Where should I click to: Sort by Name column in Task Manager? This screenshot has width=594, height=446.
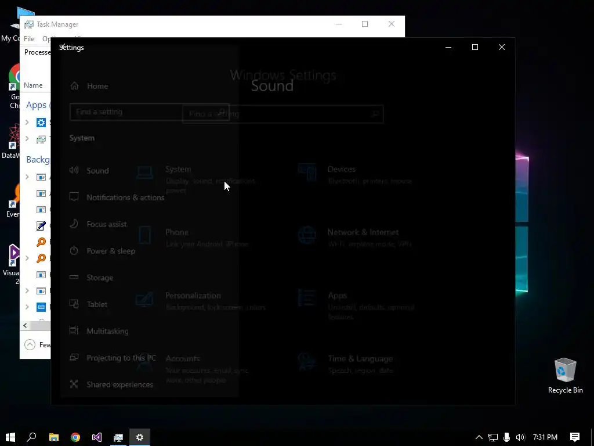[33, 85]
